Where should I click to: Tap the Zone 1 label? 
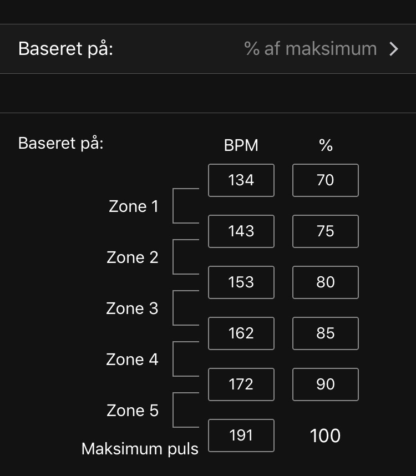pos(133,206)
